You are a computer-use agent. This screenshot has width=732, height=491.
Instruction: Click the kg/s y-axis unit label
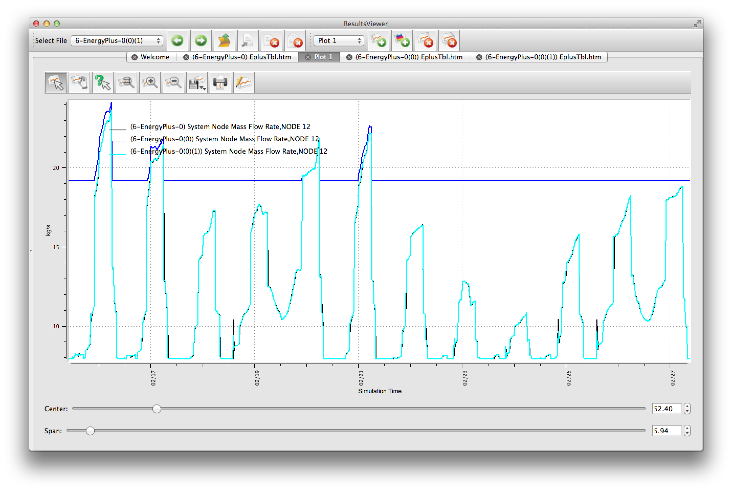pos(48,230)
